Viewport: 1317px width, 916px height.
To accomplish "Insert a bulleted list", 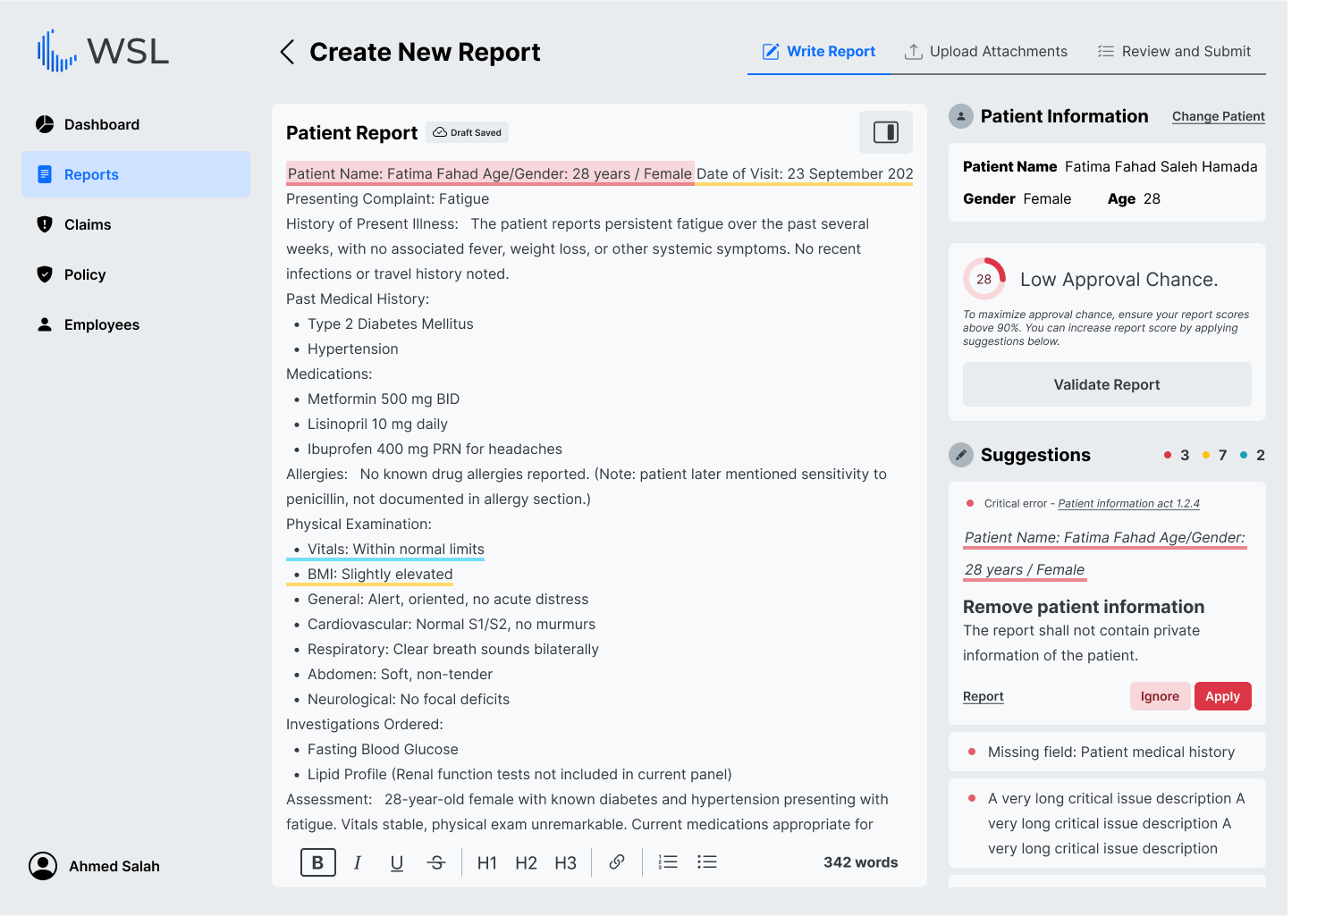I will [707, 862].
